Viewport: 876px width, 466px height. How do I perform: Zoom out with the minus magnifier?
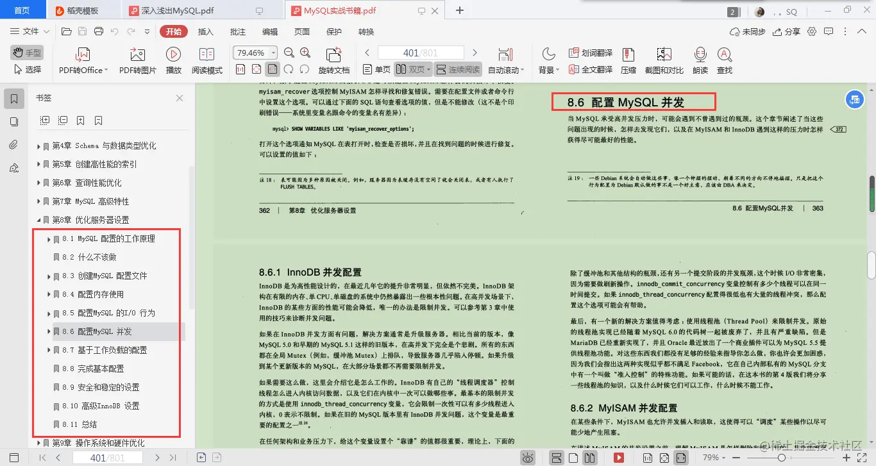289,53
